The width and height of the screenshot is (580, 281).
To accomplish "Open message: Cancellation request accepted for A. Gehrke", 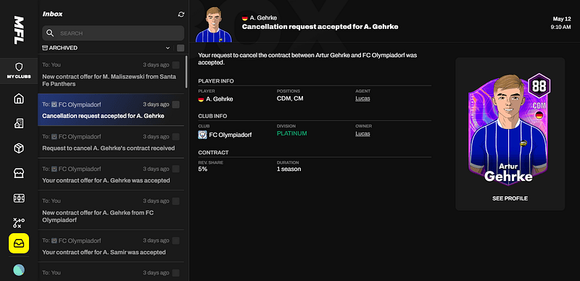I will pos(111,109).
